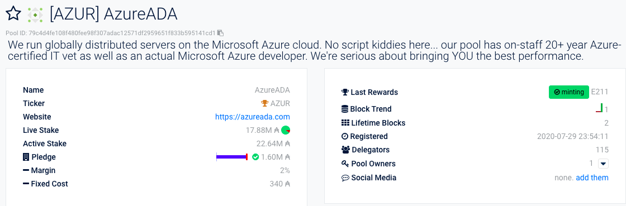This screenshot has width=626, height=206.
Task: Copy the Pool ID to clipboard
Action: click(x=220, y=33)
